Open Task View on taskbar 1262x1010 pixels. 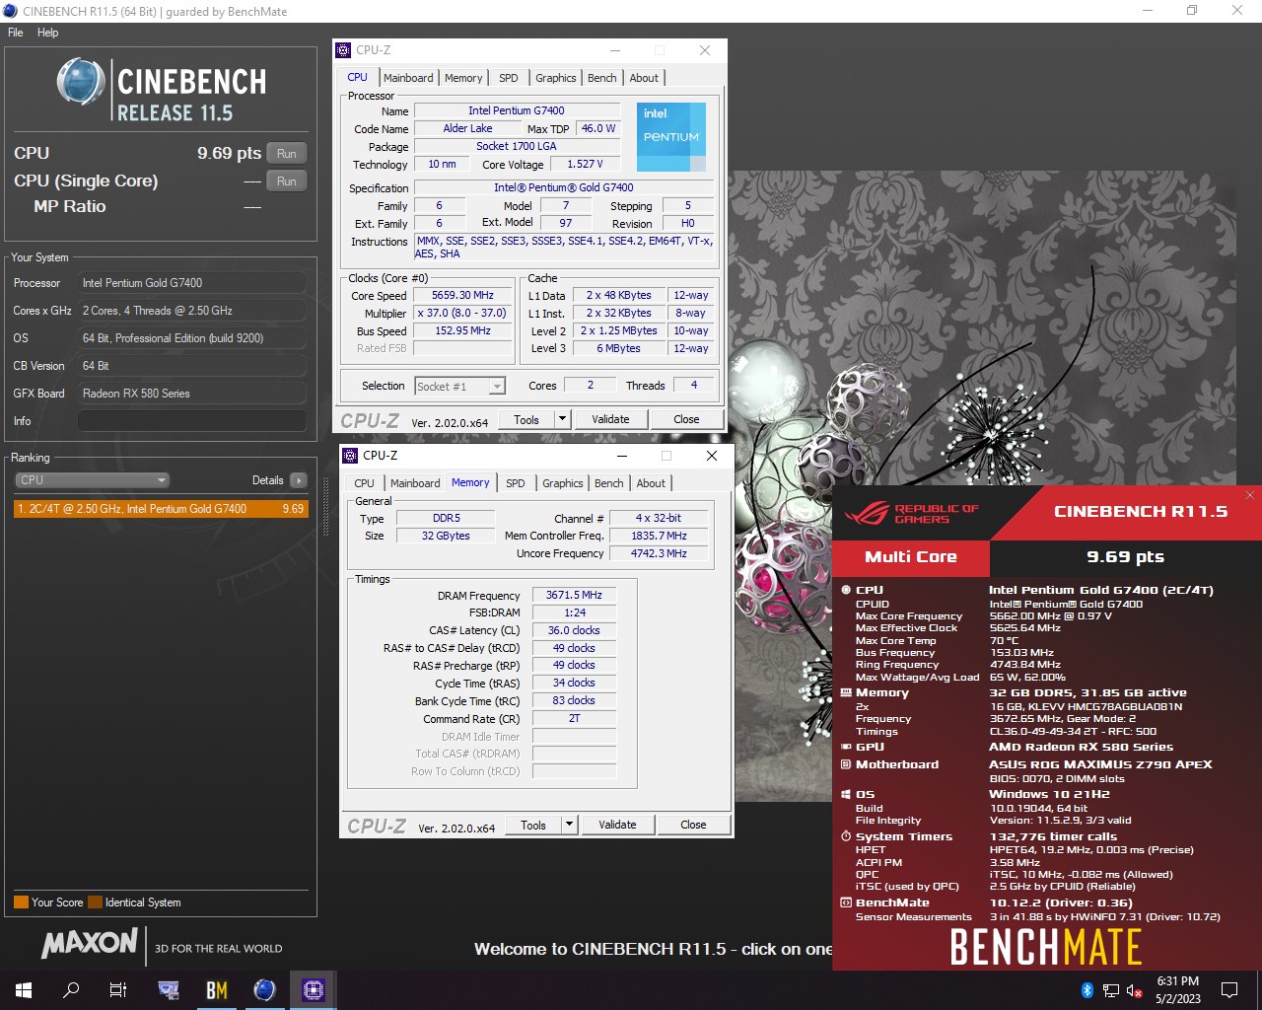[x=118, y=989]
